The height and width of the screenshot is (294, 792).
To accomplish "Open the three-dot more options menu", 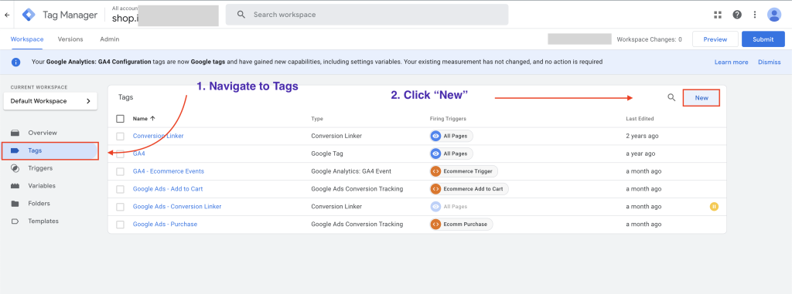I will 755,15.
